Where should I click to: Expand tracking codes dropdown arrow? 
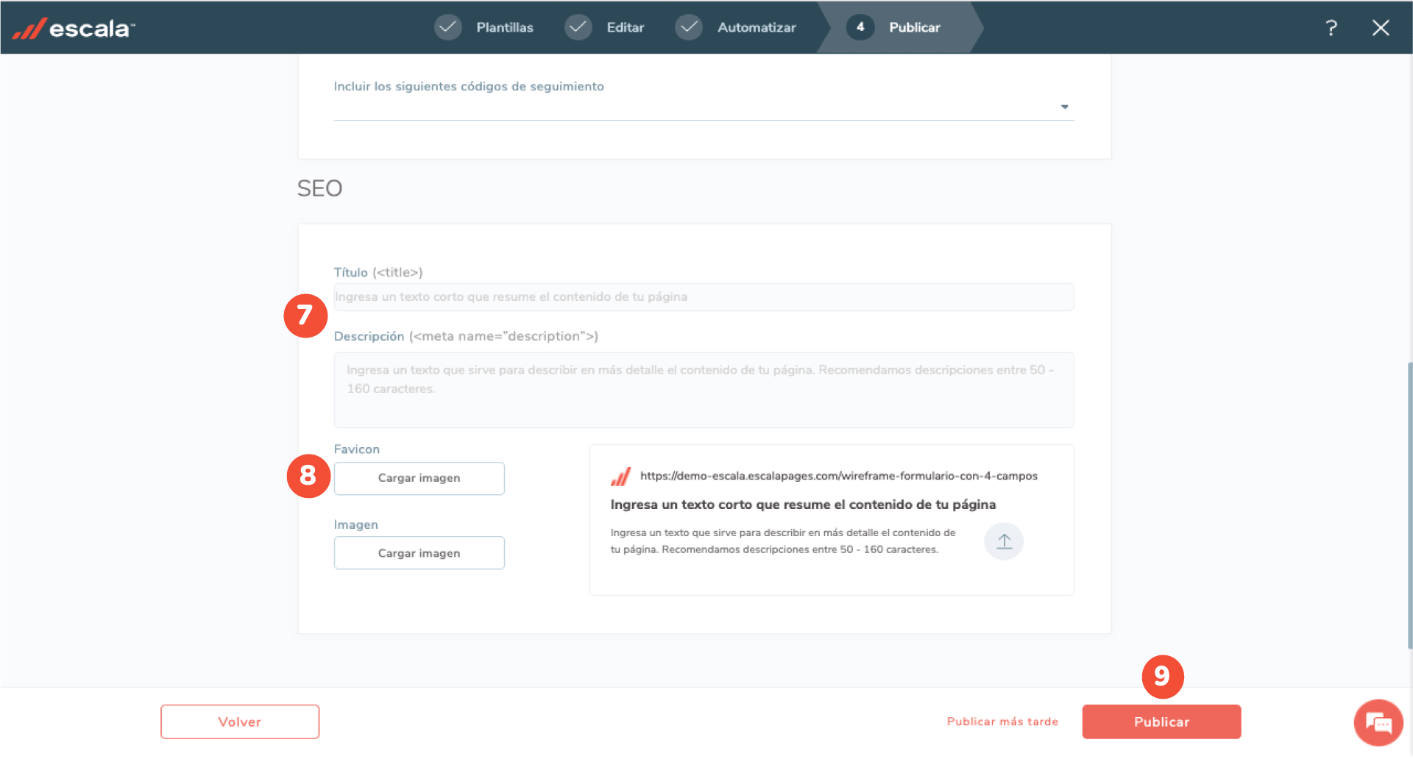[1064, 107]
